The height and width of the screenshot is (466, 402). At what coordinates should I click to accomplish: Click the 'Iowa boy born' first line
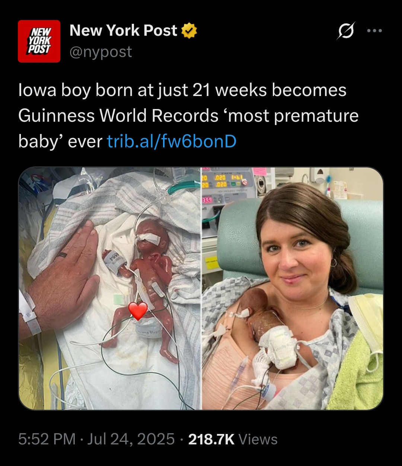(182, 90)
